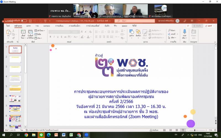Image resolution: width=221 pixels, height=138 pixels.
Task: Open the Review (รีวิว) ribbon tab
Action: (115, 26)
